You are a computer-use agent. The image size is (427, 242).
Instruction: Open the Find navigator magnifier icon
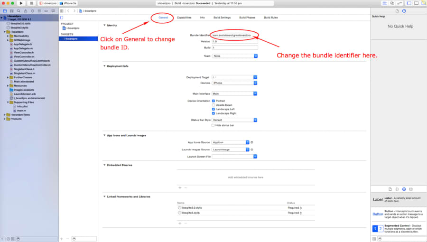click(x=19, y=11)
